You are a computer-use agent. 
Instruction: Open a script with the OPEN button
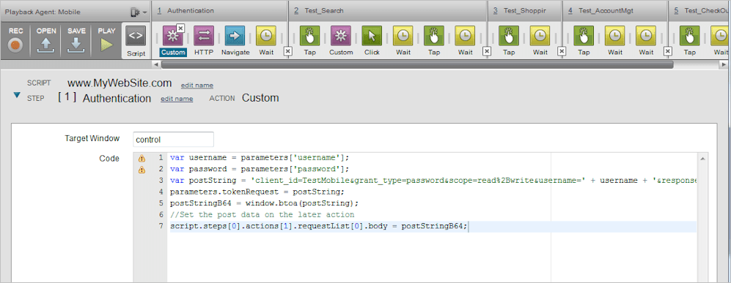click(x=46, y=40)
